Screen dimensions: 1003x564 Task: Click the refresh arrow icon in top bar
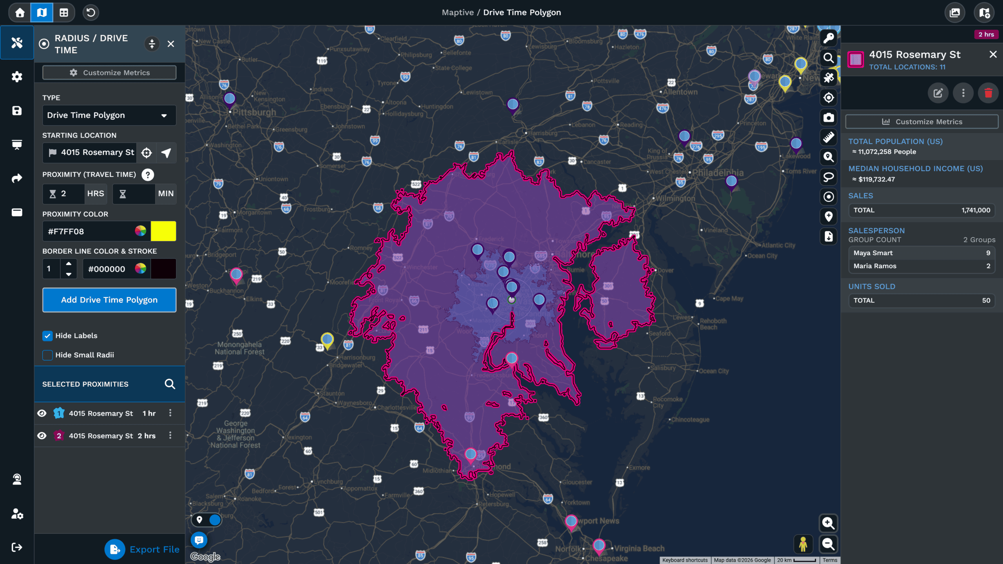[x=91, y=13]
